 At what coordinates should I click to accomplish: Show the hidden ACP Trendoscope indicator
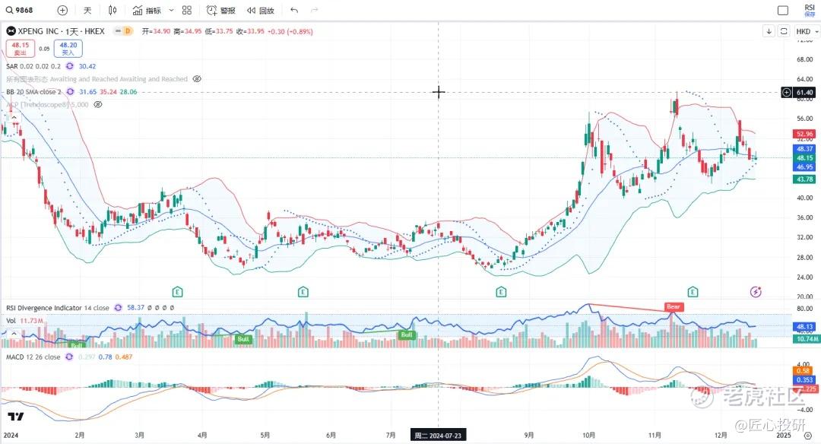click(x=97, y=105)
